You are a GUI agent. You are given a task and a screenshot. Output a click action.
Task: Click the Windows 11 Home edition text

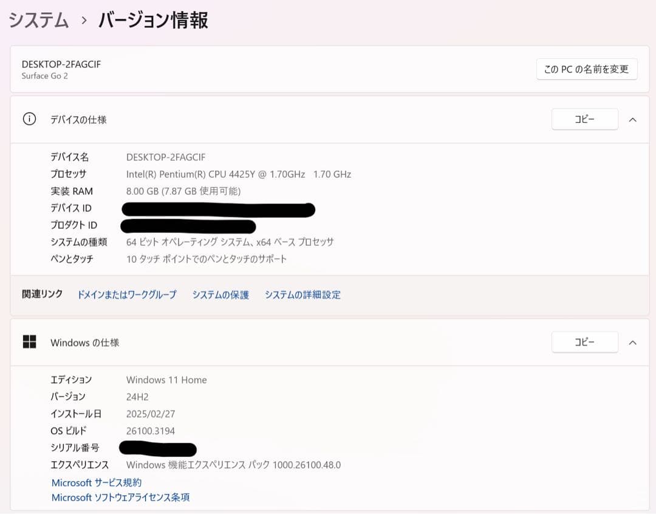coord(166,380)
